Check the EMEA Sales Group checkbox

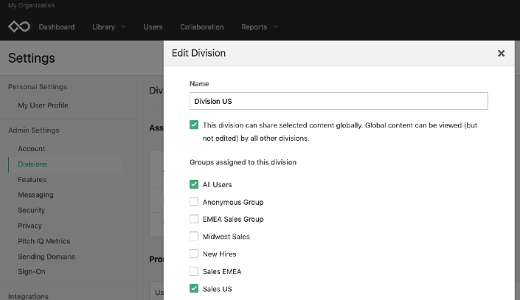(194, 219)
